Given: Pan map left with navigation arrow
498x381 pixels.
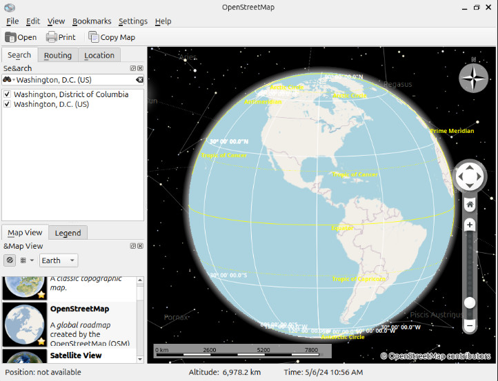Looking at the screenshot, I should pos(461,176).
